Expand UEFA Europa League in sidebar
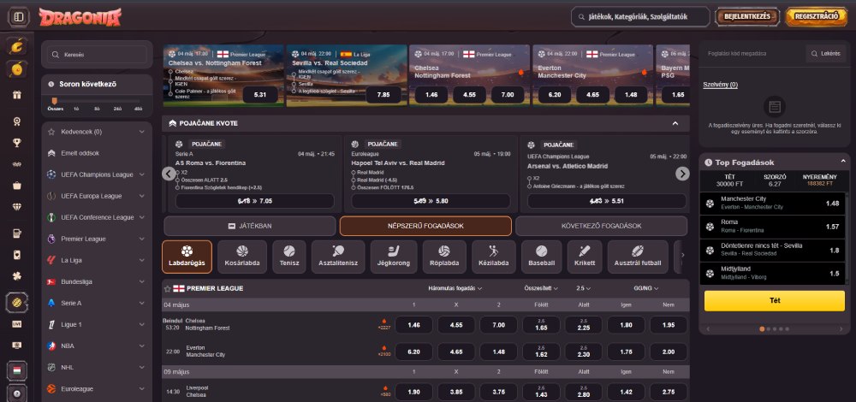 97,196
